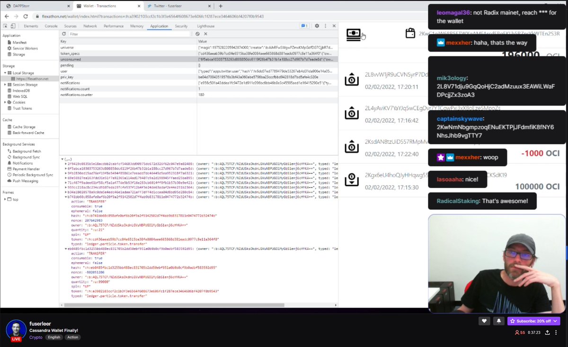The height and width of the screenshot is (347, 568).
Task: Click the DevTools issues counter badge
Action: click(x=305, y=26)
